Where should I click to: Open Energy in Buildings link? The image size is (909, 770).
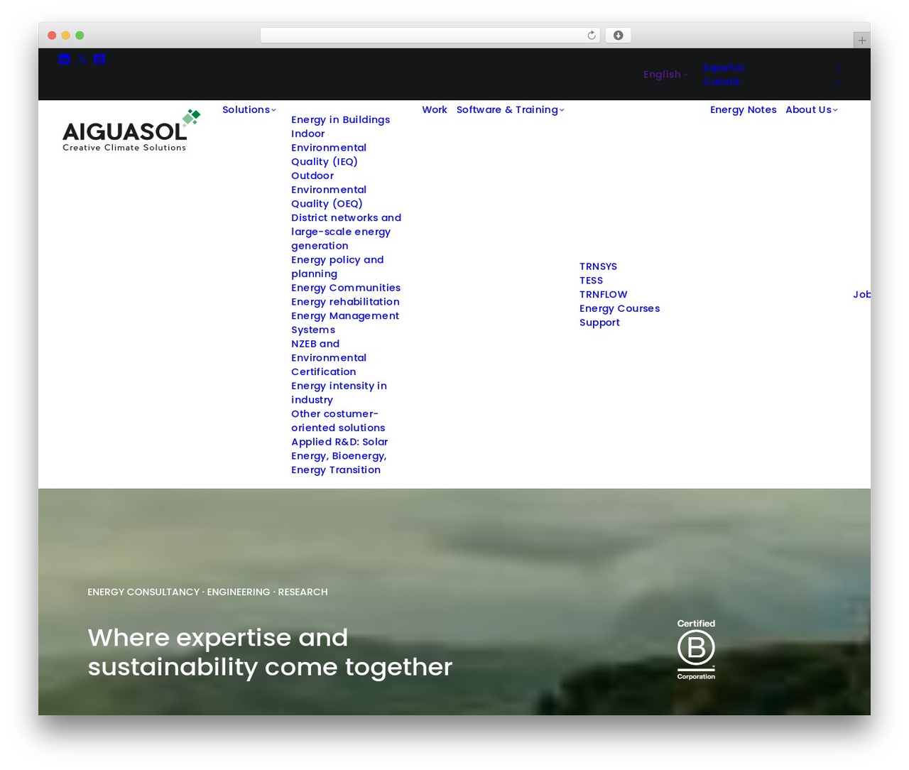[x=341, y=119]
